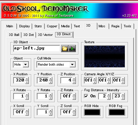Increase Z Rotate spinner from Off
This screenshot has height=125, width=138.
coord(74,95)
